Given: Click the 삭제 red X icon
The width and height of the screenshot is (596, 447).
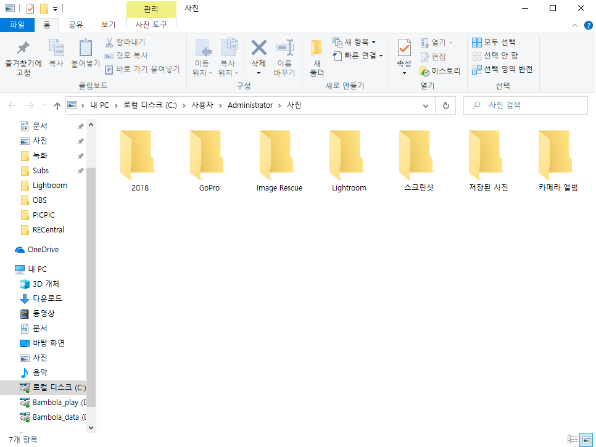Looking at the screenshot, I should tap(259, 48).
